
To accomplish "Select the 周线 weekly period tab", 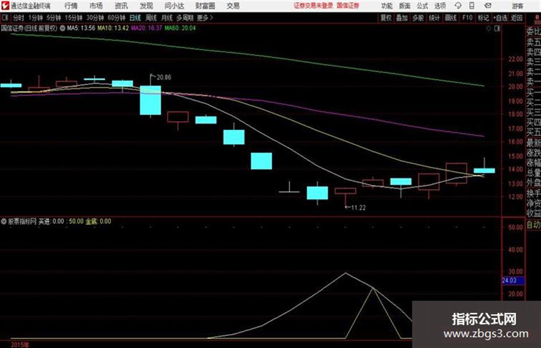I will (x=151, y=18).
